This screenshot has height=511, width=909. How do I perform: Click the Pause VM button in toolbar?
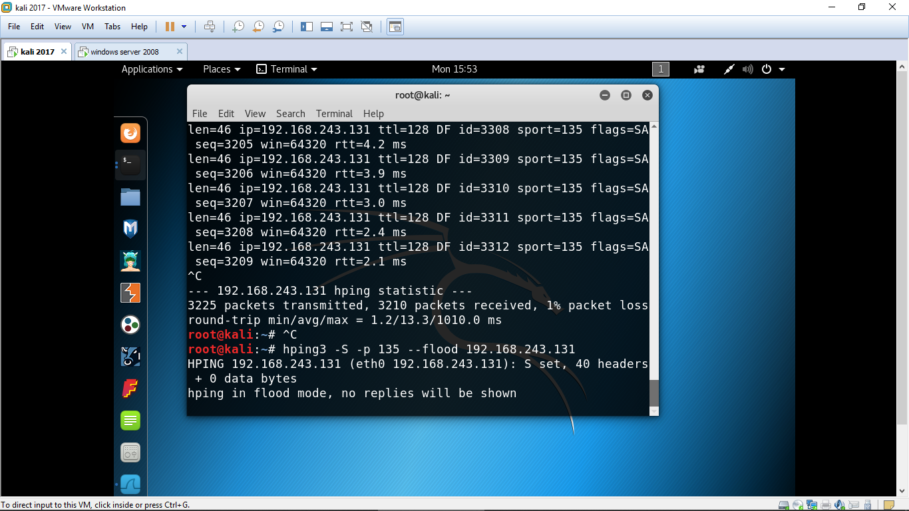point(170,27)
